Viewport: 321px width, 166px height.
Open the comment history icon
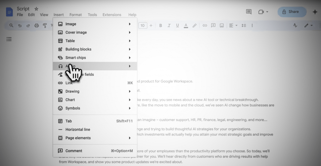tap(249, 12)
